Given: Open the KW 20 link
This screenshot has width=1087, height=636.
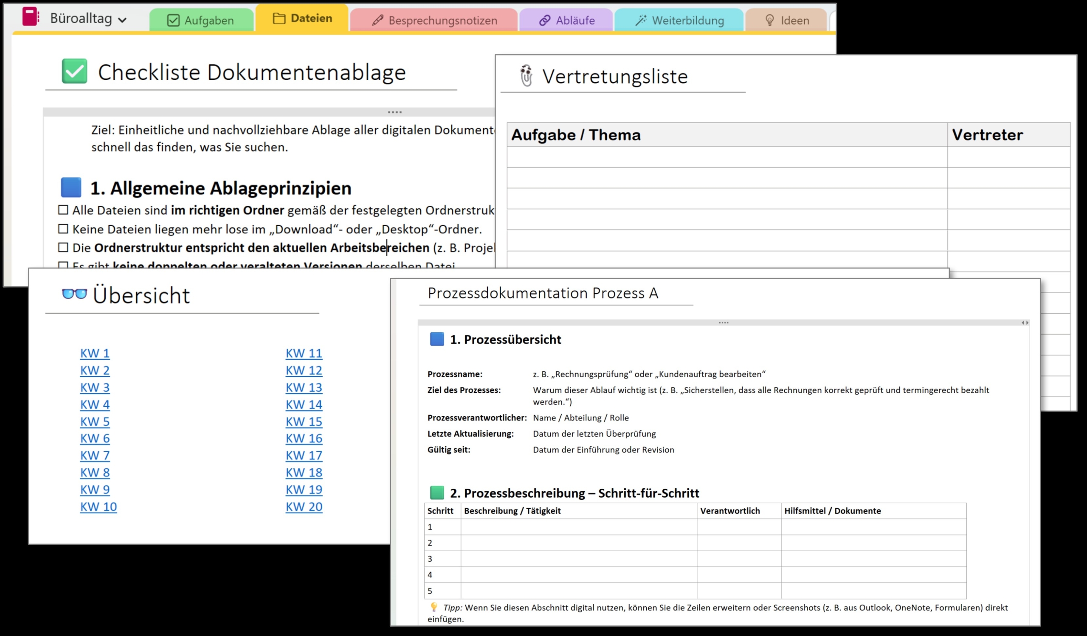Looking at the screenshot, I should (304, 507).
